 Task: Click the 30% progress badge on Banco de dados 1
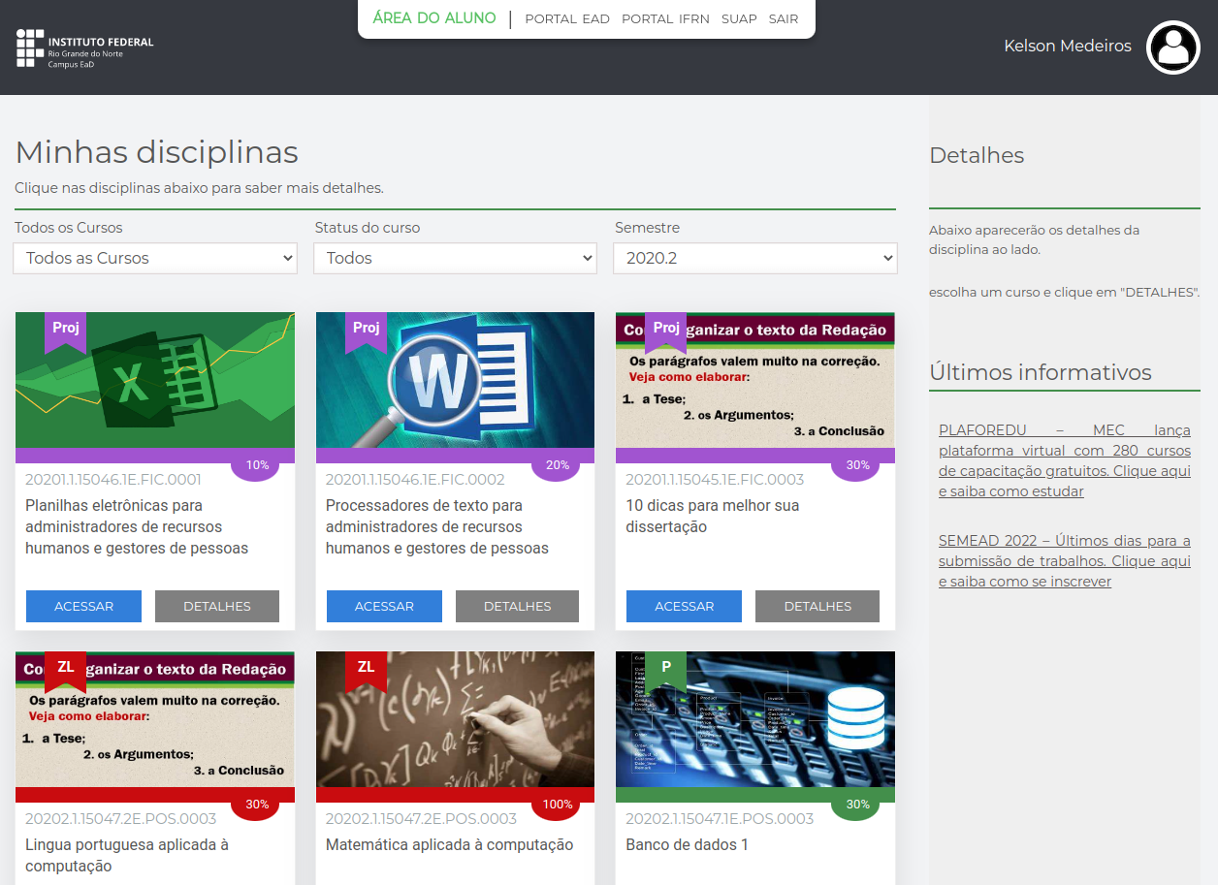click(x=857, y=805)
